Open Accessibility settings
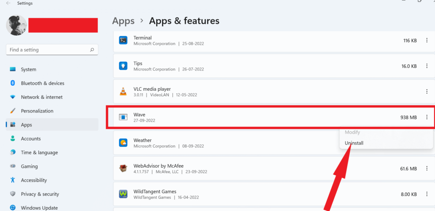Screen dimensions: 435x211 (x=52, y=180)
